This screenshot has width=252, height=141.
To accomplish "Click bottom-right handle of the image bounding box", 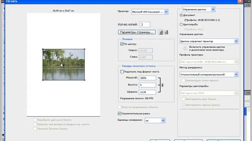I will click(85, 80).
